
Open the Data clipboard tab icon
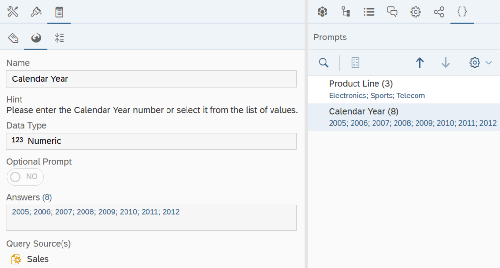pyautogui.click(x=59, y=12)
